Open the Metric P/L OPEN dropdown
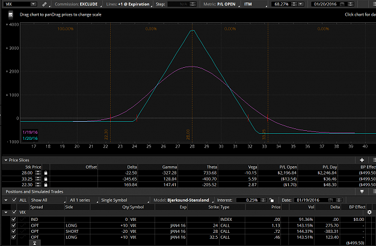The width and height of the screenshot is (376, 246). (x=221, y=4)
